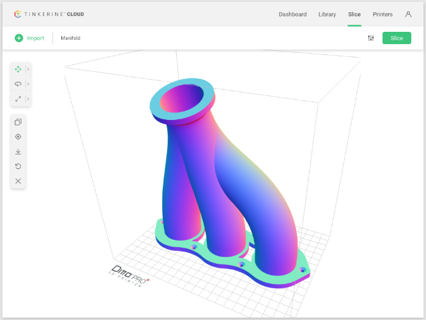This screenshot has width=426, height=320.
Task: Expand the Move tool options chevron
Action: (28, 69)
